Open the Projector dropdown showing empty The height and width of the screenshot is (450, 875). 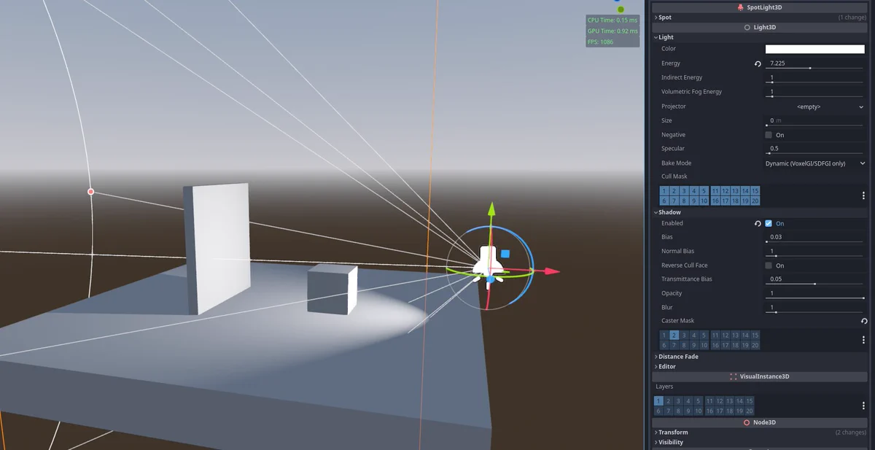click(815, 106)
